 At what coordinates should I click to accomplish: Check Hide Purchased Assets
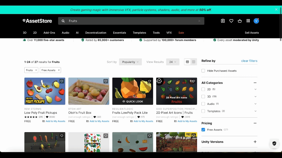pos(203,71)
